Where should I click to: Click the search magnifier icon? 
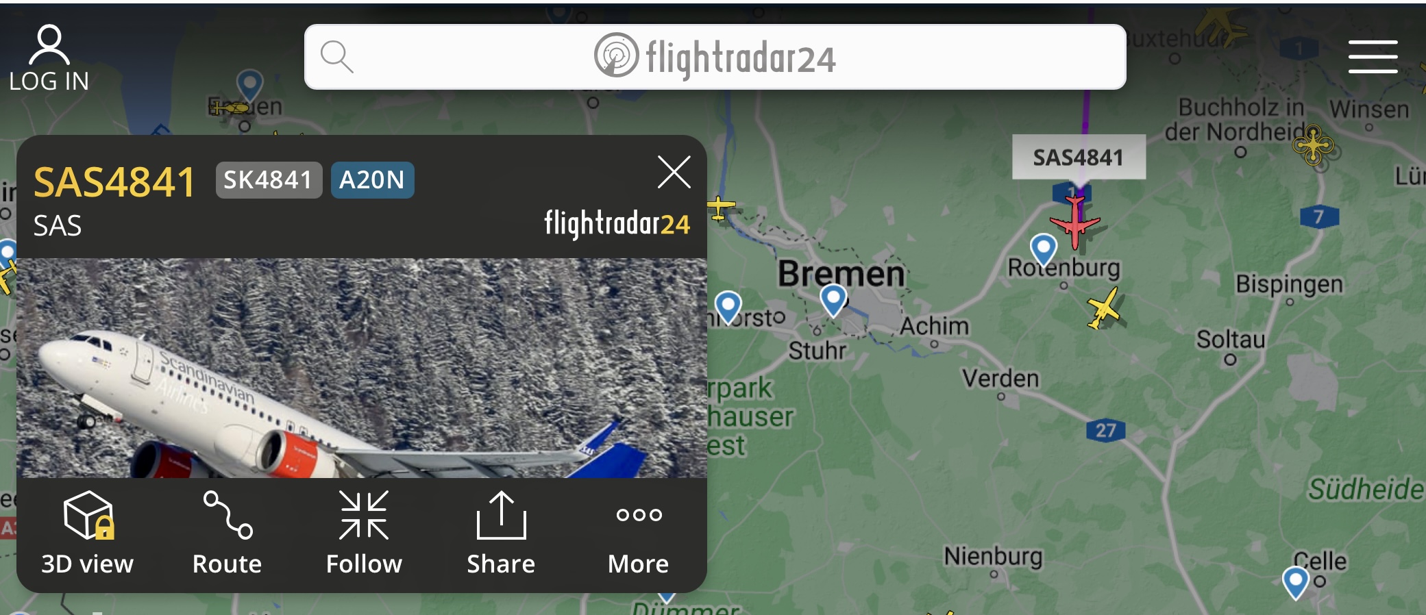pos(336,57)
